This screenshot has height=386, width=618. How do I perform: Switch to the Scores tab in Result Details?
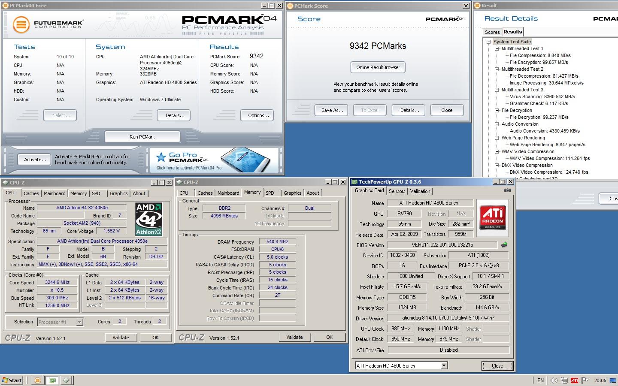coord(492,32)
